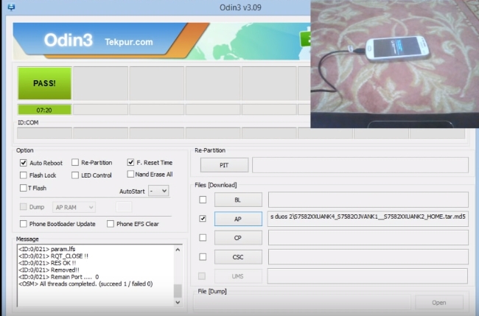Click the 07:20 green progress bar
The height and width of the screenshot is (316, 479).
(45, 110)
